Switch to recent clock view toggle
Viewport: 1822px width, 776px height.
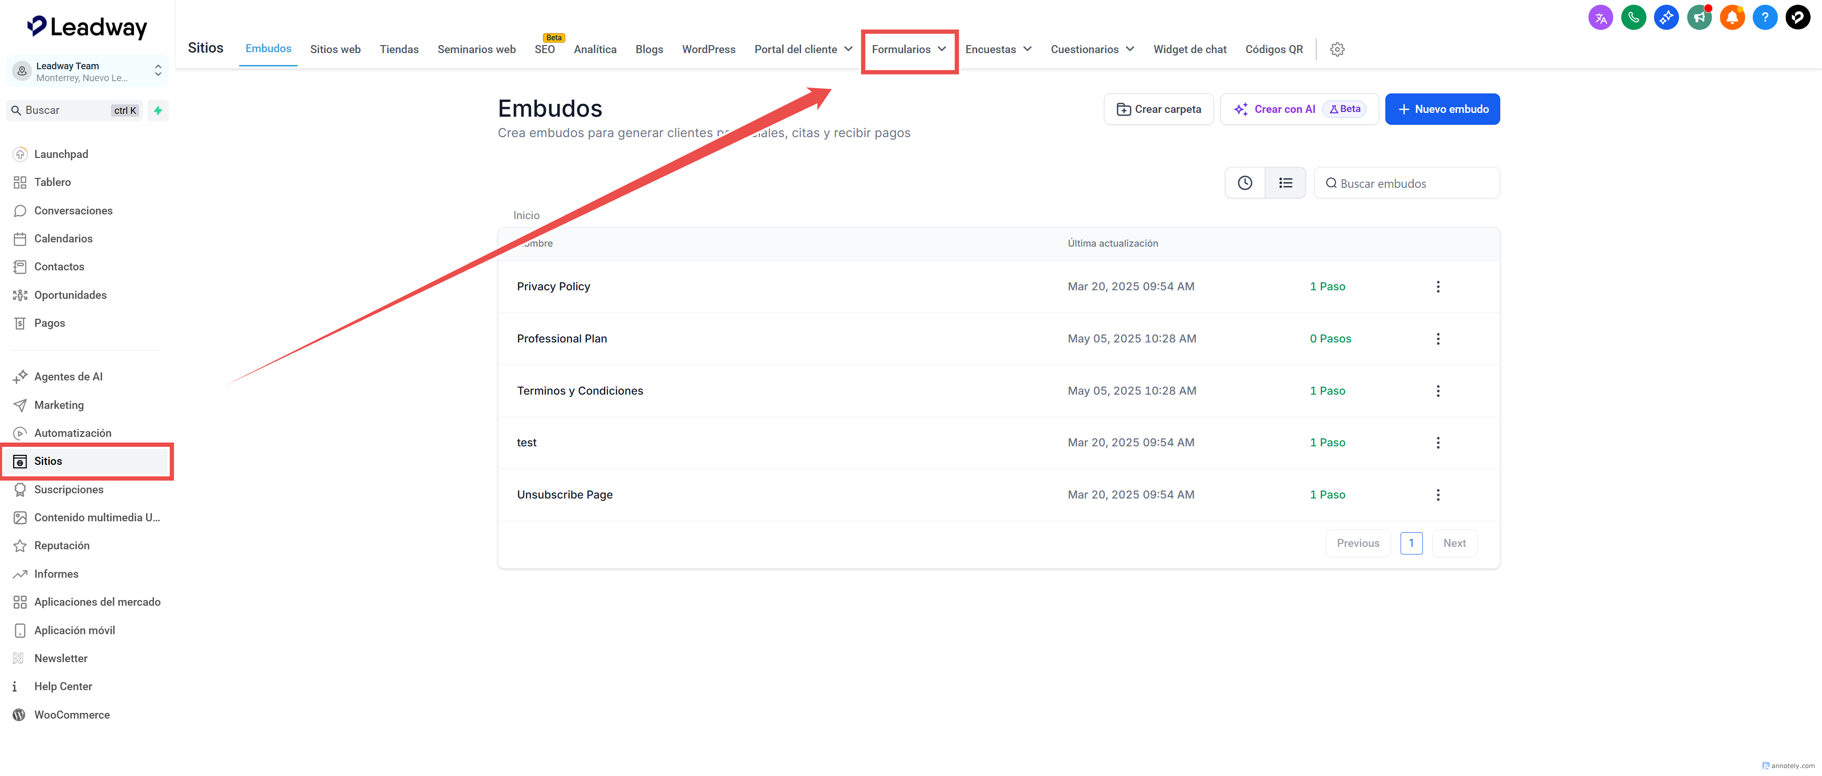point(1244,183)
